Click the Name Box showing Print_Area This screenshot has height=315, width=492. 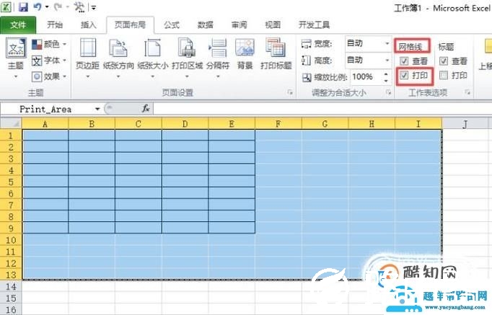(x=47, y=109)
